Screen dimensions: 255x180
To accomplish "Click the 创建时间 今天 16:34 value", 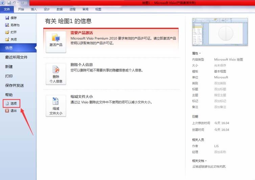I will point(222,130).
